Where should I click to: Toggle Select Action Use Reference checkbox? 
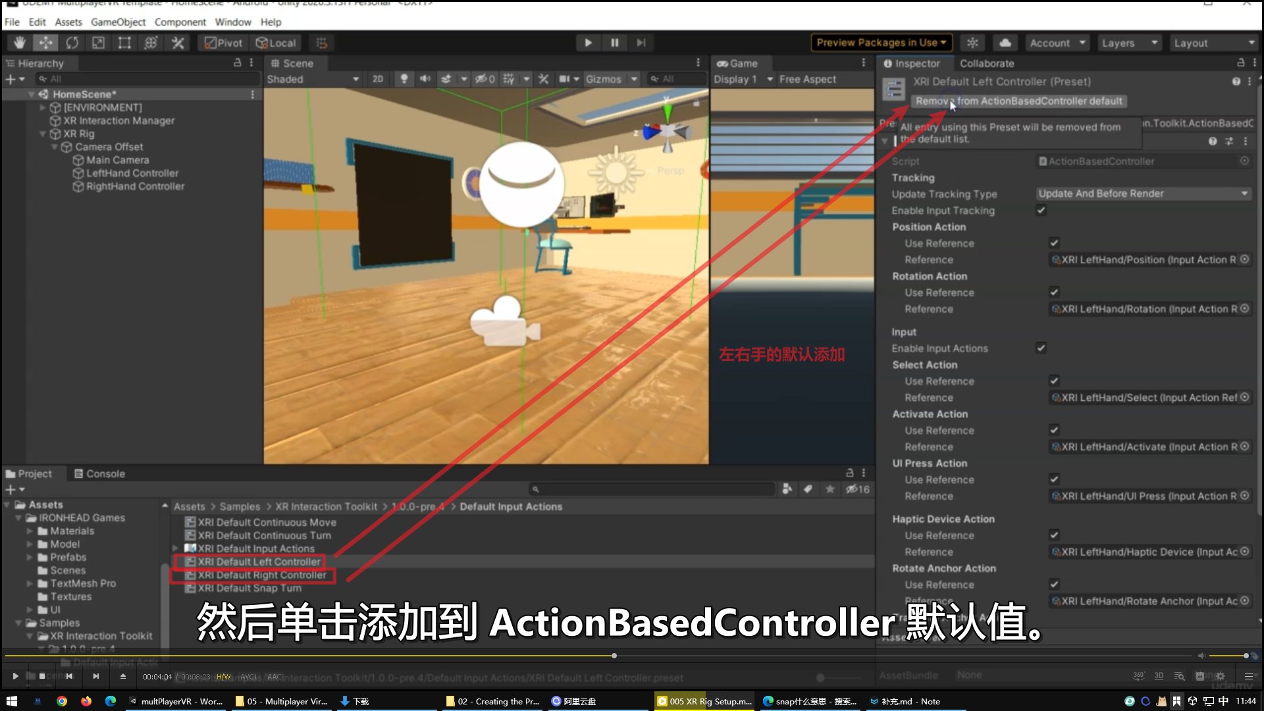click(1054, 381)
